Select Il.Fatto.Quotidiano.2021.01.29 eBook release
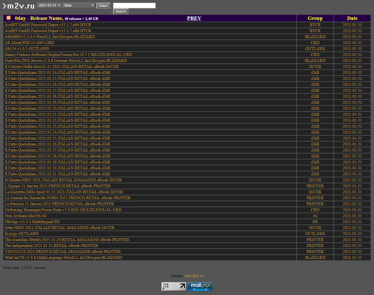The image size is (374, 295). [x=57, y=162]
